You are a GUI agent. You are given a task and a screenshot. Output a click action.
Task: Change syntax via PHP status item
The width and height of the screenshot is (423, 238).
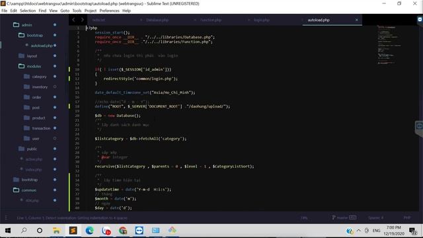pos(407,218)
